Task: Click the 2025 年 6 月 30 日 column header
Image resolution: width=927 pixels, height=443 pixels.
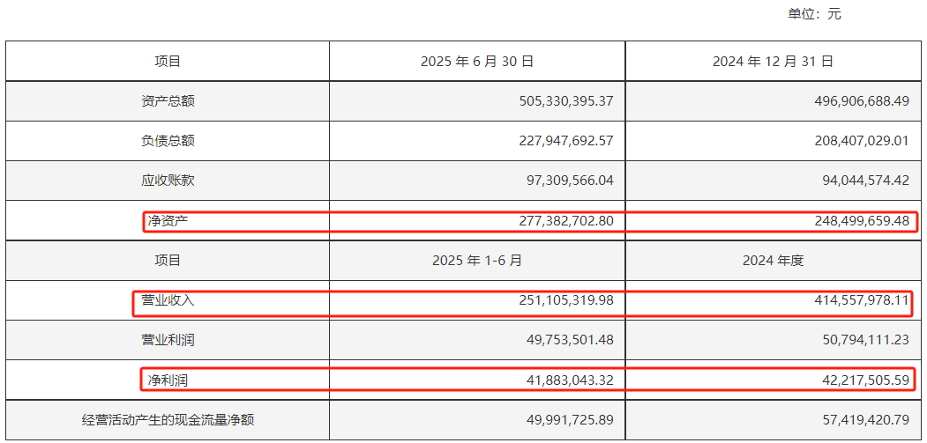Action: click(x=477, y=62)
